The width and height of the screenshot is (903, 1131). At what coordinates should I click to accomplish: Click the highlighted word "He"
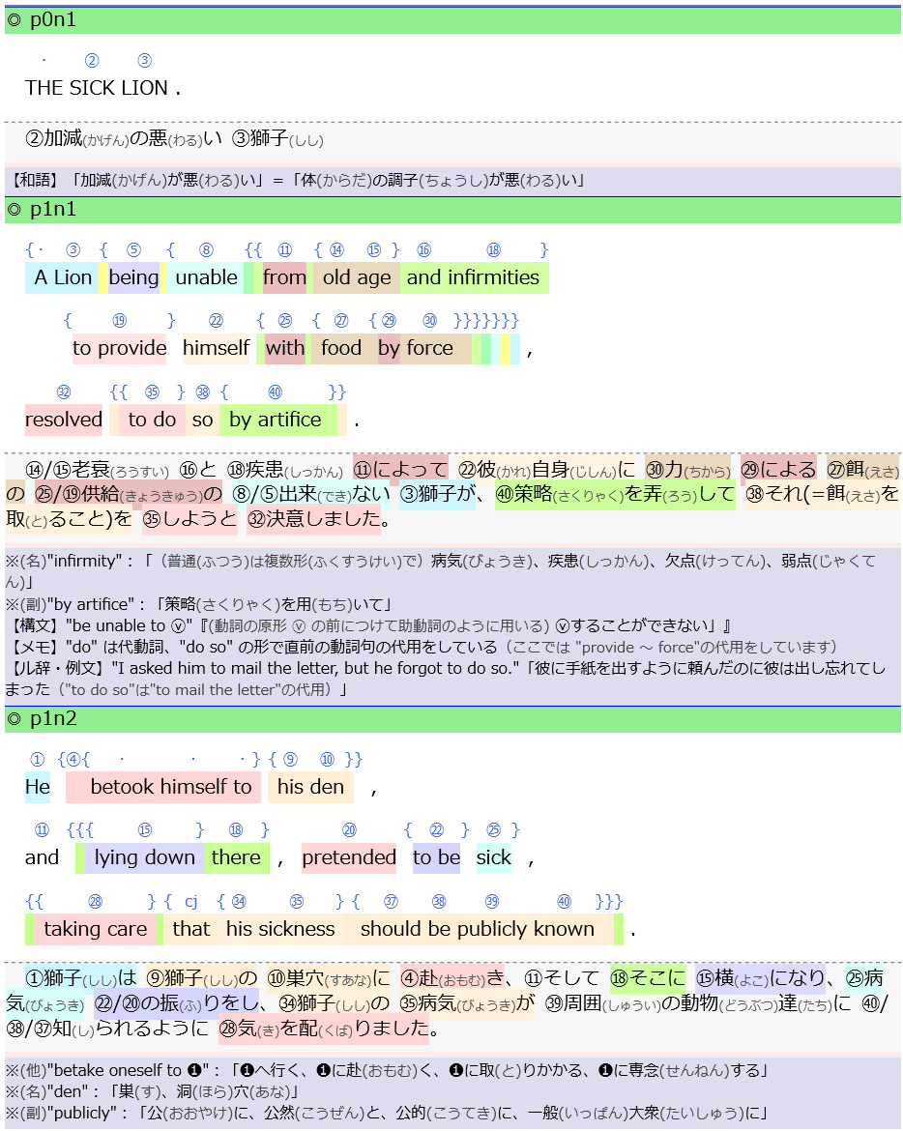(x=38, y=787)
